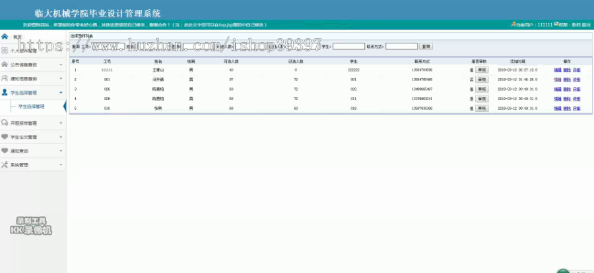Screen dimensions: 594x273
Task: Click the 退出 logout link
Action: (586, 25)
